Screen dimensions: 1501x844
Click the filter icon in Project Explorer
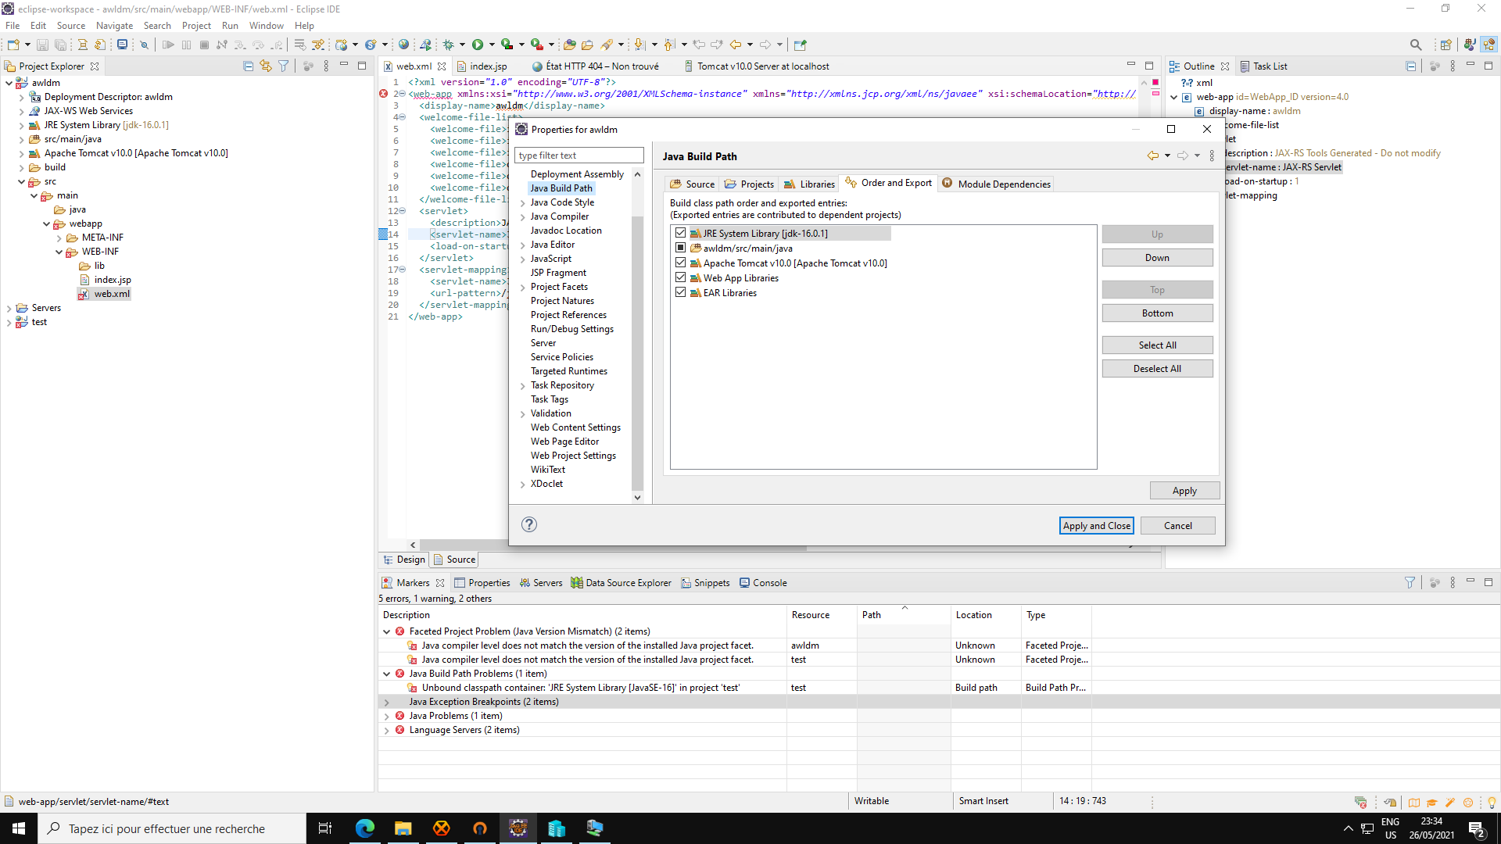[x=284, y=66]
